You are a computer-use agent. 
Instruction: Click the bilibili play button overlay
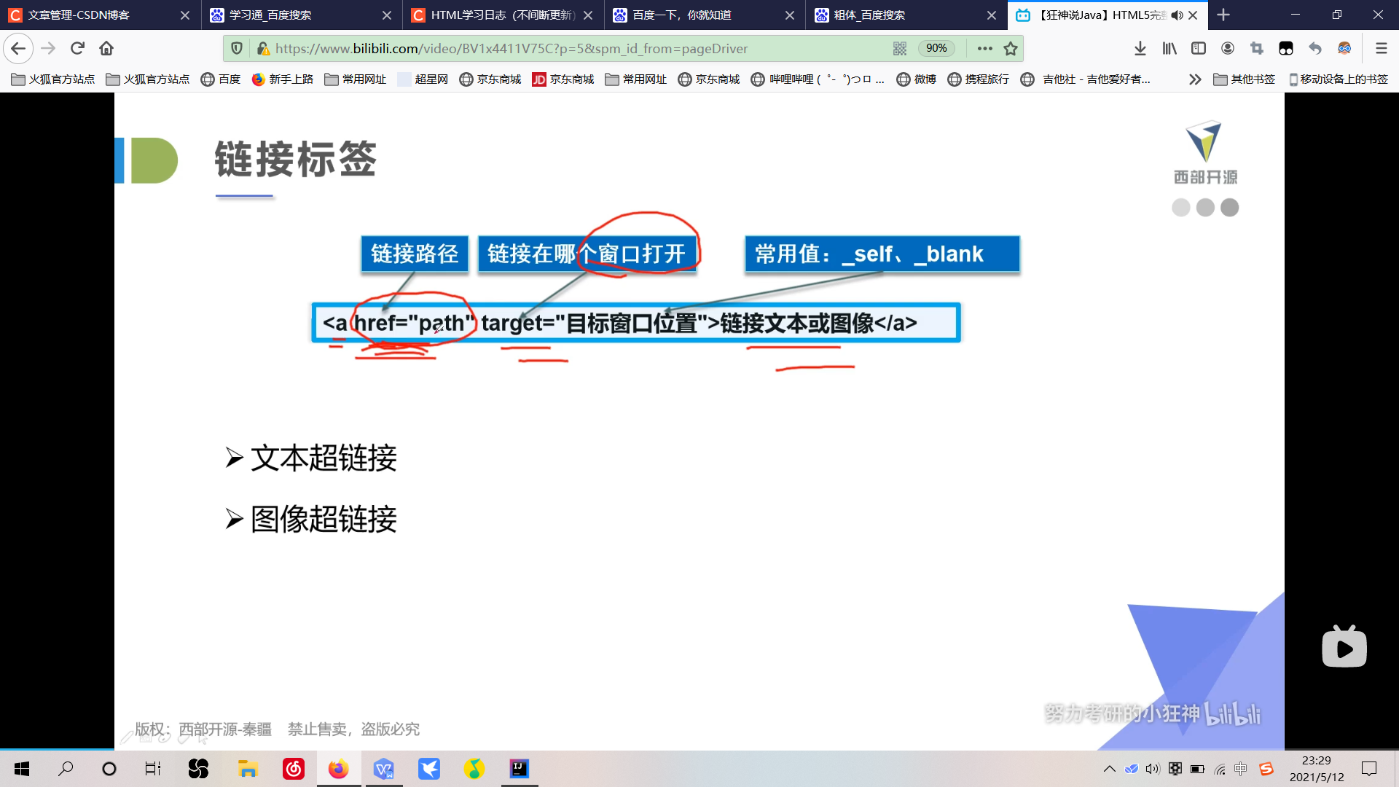coord(1344,647)
